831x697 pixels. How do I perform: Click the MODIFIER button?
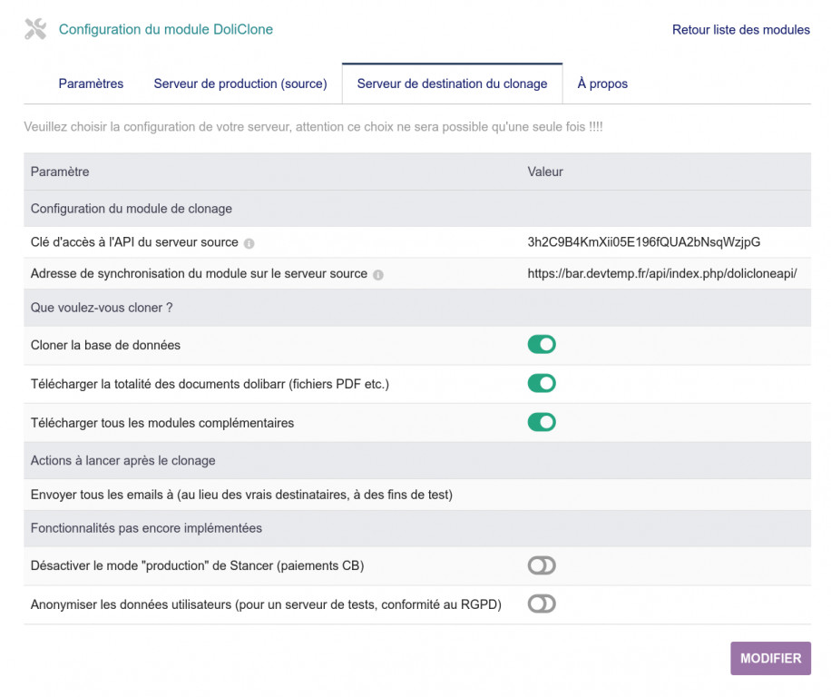click(770, 659)
